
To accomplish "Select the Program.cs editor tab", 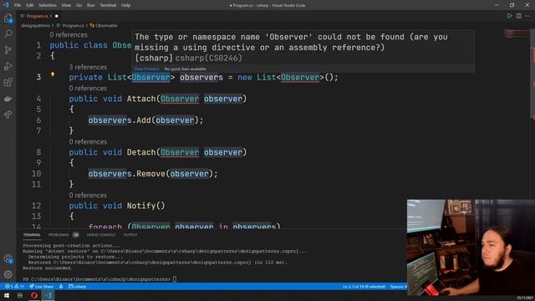I will (x=38, y=16).
